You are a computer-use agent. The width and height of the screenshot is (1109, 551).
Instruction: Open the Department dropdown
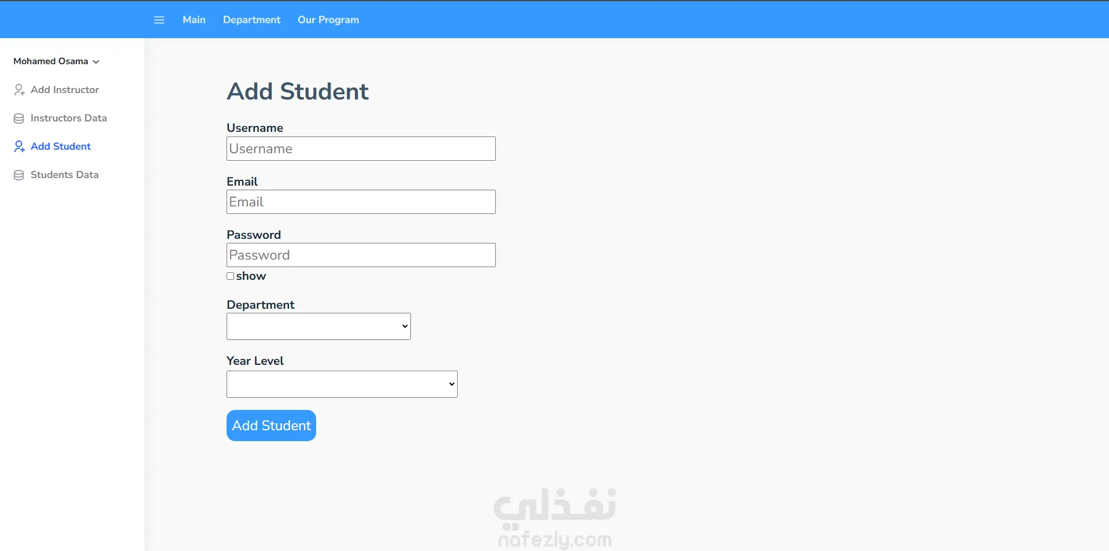[318, 327]
